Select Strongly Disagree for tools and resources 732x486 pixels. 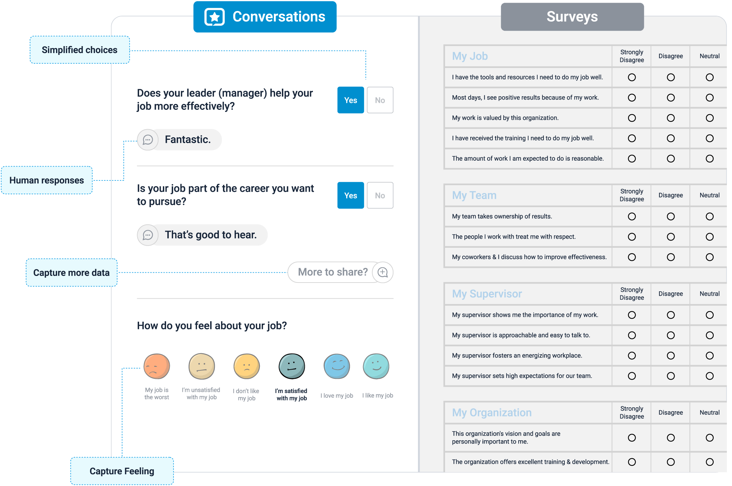tap(632, 77)
